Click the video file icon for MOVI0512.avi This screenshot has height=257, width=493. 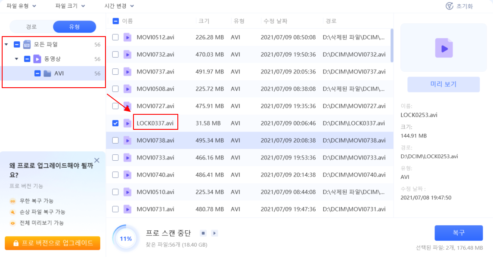click(127, 37)
